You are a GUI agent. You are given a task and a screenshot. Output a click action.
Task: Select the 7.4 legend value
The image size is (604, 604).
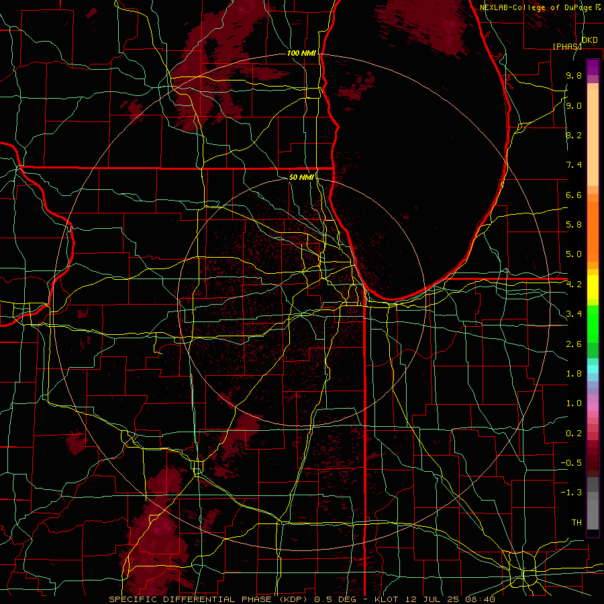(574, 165)
